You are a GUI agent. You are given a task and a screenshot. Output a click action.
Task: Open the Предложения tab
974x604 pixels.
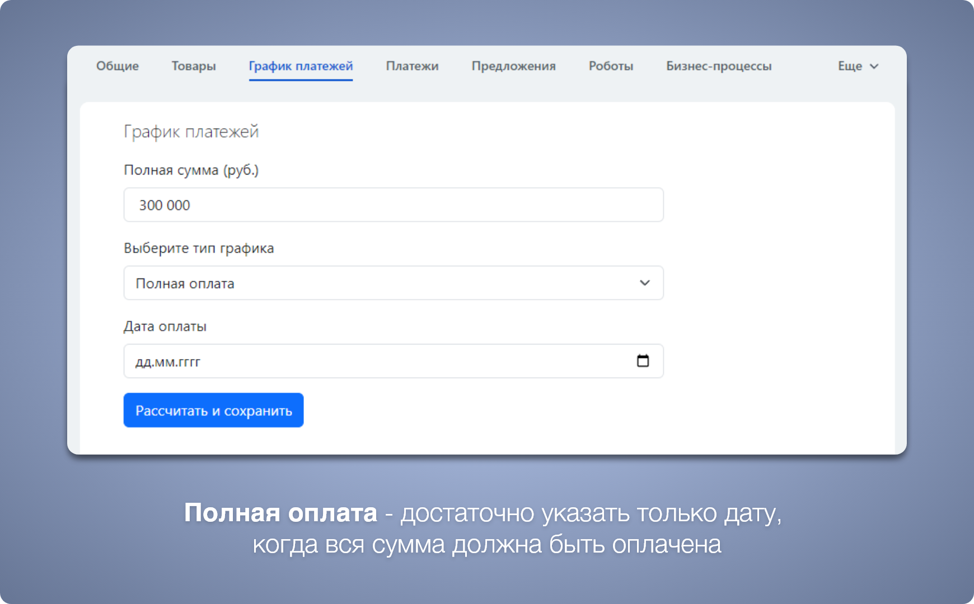coord(513,66)
